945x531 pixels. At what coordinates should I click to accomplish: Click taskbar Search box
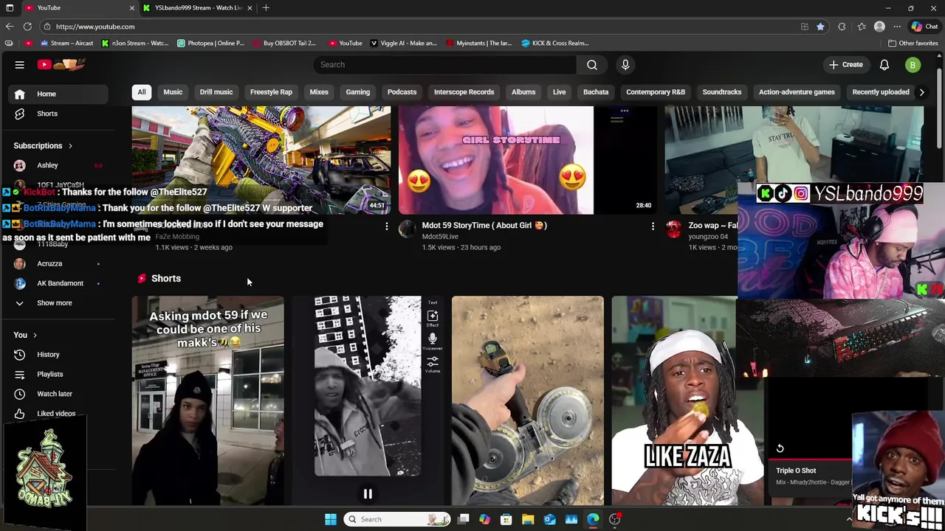tap(398, 519)
